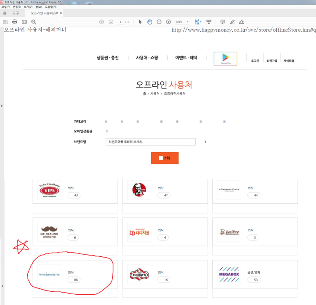This screenshot has width=316, height=305.
Task: Open the 보기(V) menu
Action: pyautogui.click(x=28, y=7)
